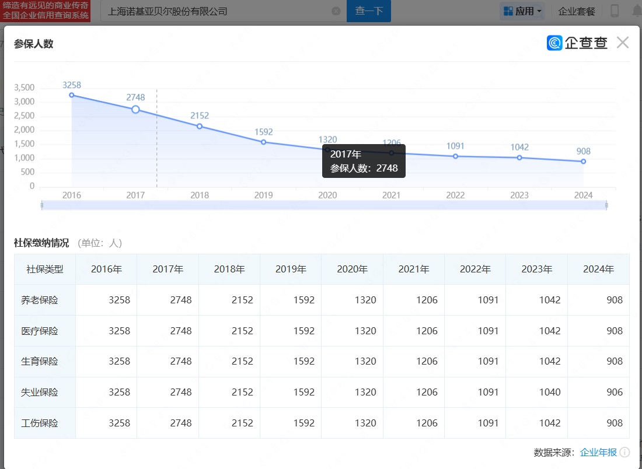Open the 企业套餐 link
The image size is (642, 469).
[x=577, y=11]
